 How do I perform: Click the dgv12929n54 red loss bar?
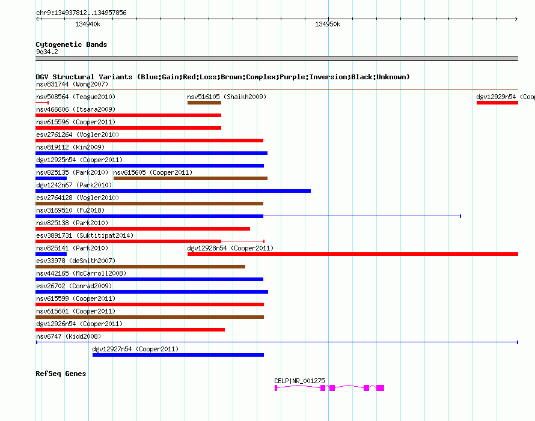pos(497,103)
